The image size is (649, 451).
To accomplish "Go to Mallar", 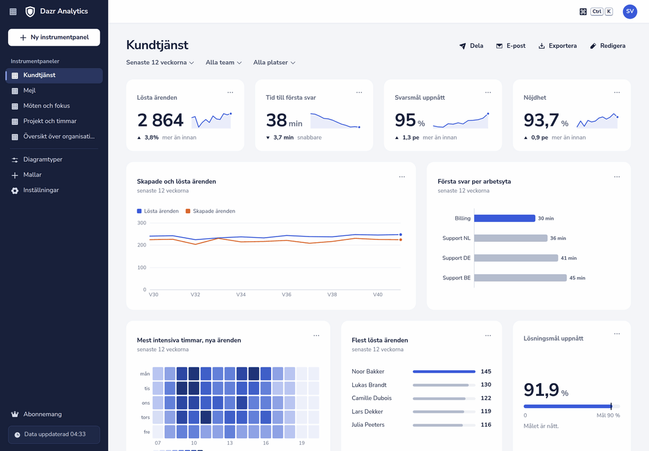I will coord(54,175).
